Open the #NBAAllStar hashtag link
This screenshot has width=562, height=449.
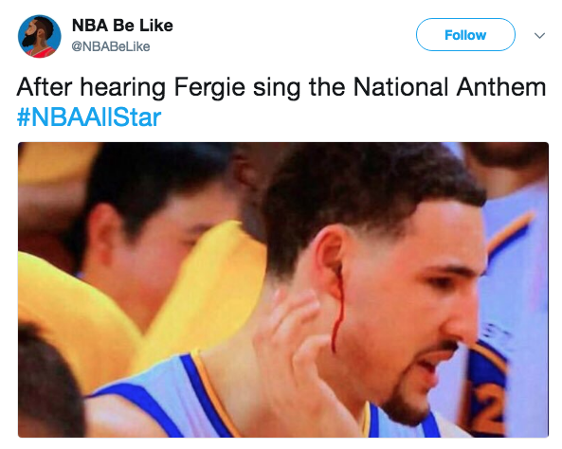point(89,117)
